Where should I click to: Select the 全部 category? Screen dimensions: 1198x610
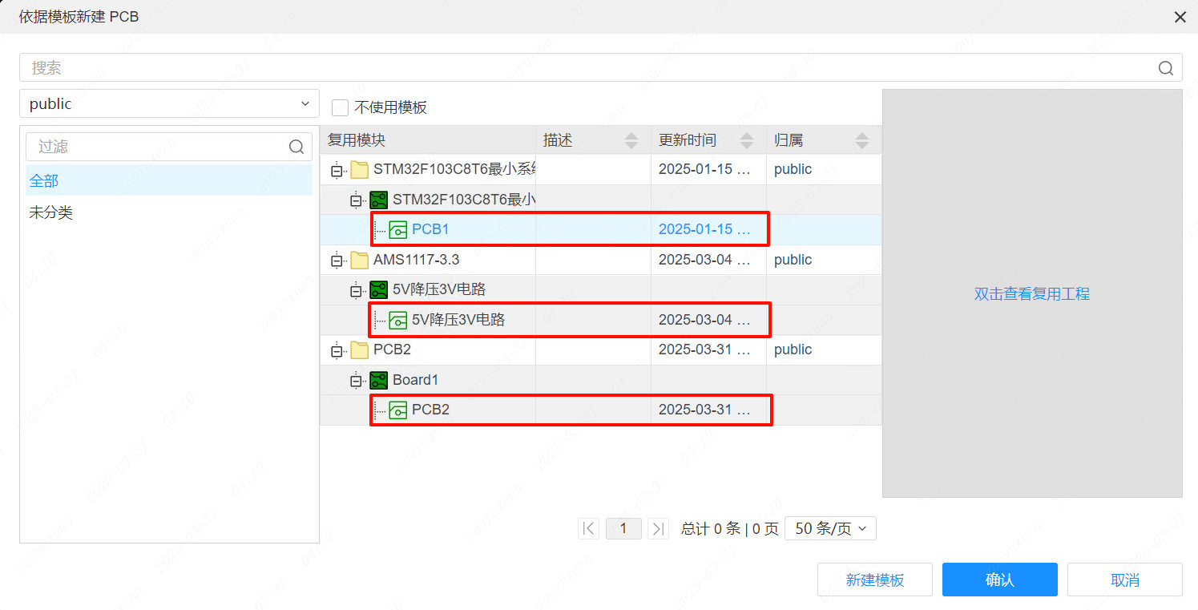click(44, 180)
